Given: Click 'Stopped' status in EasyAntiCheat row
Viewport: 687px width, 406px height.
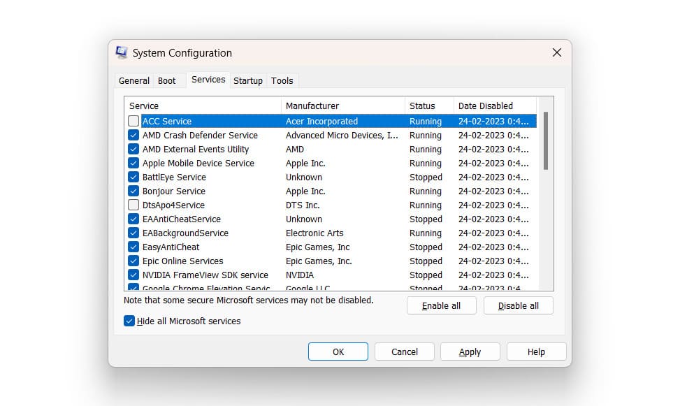Looking at the screenshot, I should [x=426, y=247].
